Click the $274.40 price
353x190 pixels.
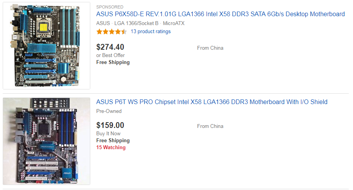[110, 47]
